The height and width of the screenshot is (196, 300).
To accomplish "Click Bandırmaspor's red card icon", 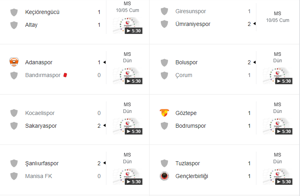I will click(x=65, y=75).
